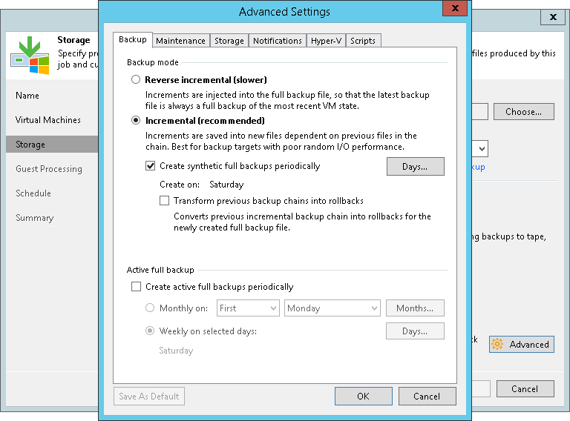Open the Monday day dropdown
This screenshot has width=570, height=421.
332,308
